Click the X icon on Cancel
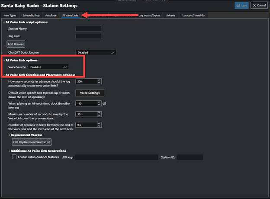The image size is (270, 199). 254,5
